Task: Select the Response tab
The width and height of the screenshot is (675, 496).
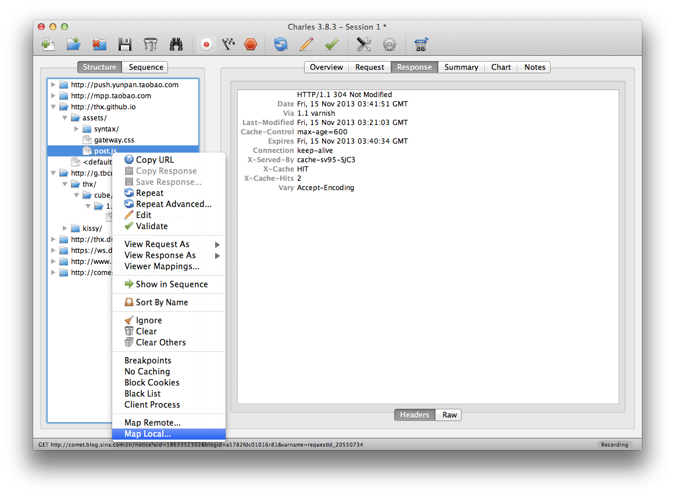Action: point(414,67)
